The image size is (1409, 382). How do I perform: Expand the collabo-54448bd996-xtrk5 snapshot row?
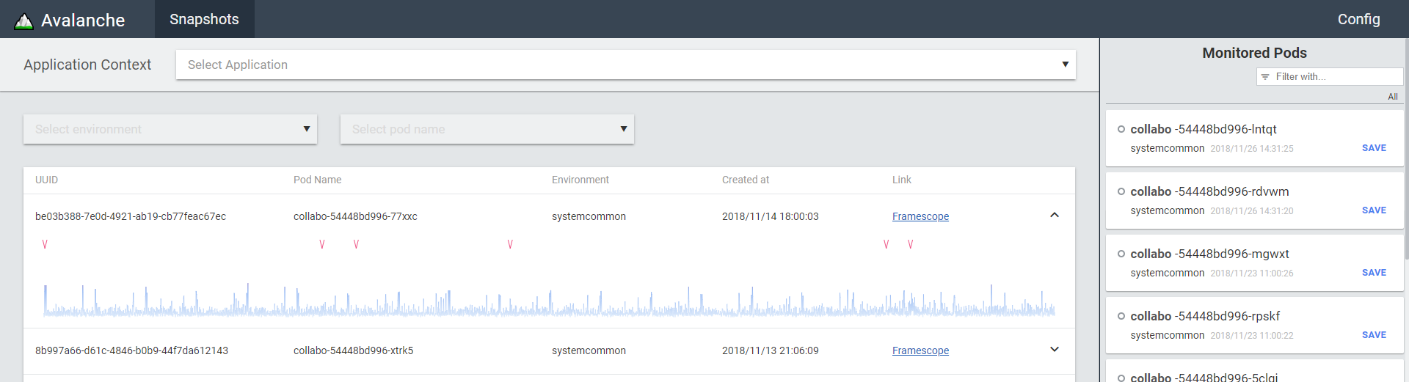click(1055, 350)
